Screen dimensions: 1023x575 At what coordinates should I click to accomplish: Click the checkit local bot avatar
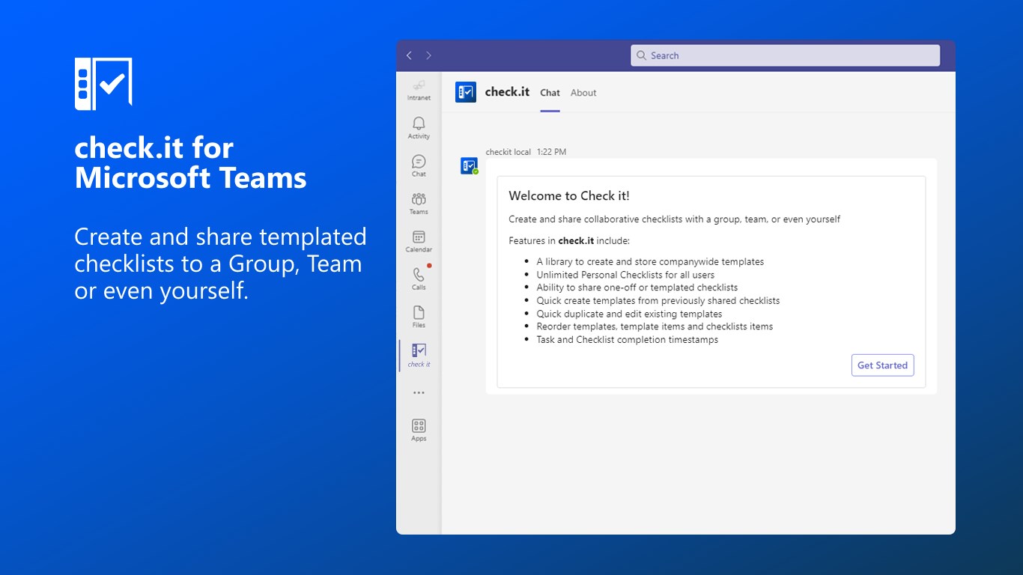pyautogui.click(x=469, y=165)
